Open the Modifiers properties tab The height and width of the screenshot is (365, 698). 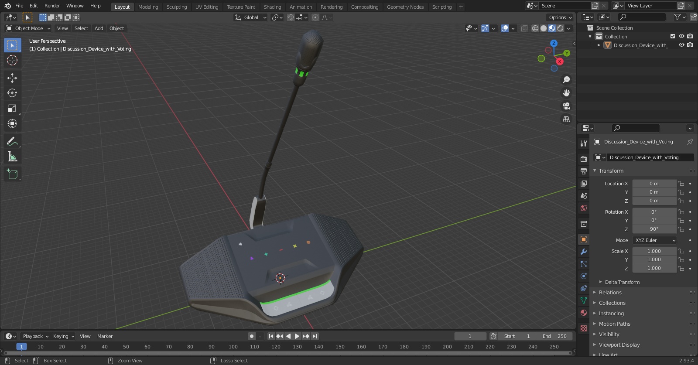point(584,252)
